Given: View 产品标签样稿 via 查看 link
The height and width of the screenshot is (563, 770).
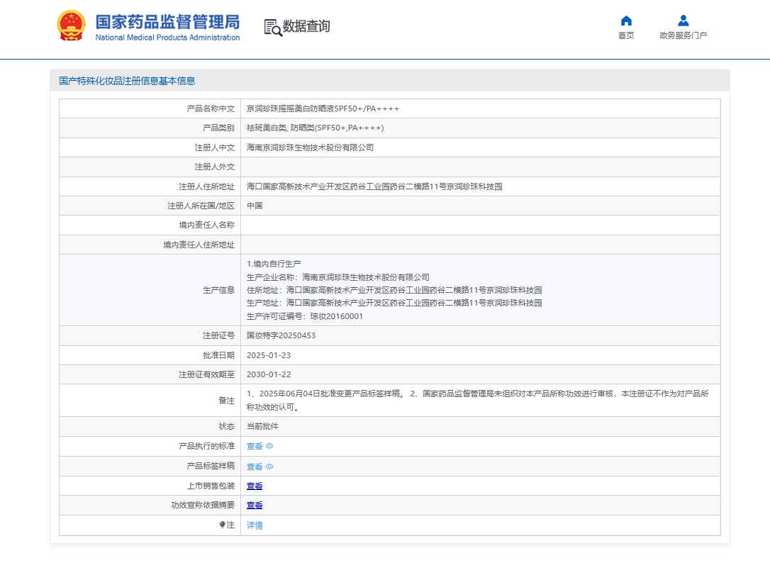Looking at the screenshot, I should [x=255, y=467].
